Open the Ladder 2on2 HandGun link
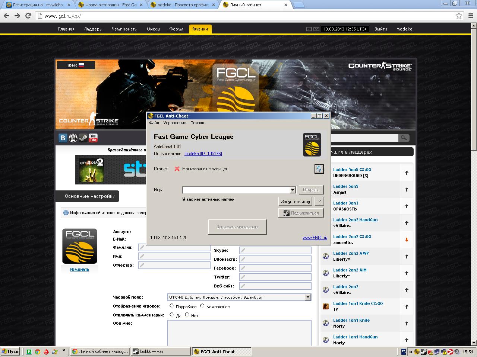477x357 pixels. [x=355, y=220]
